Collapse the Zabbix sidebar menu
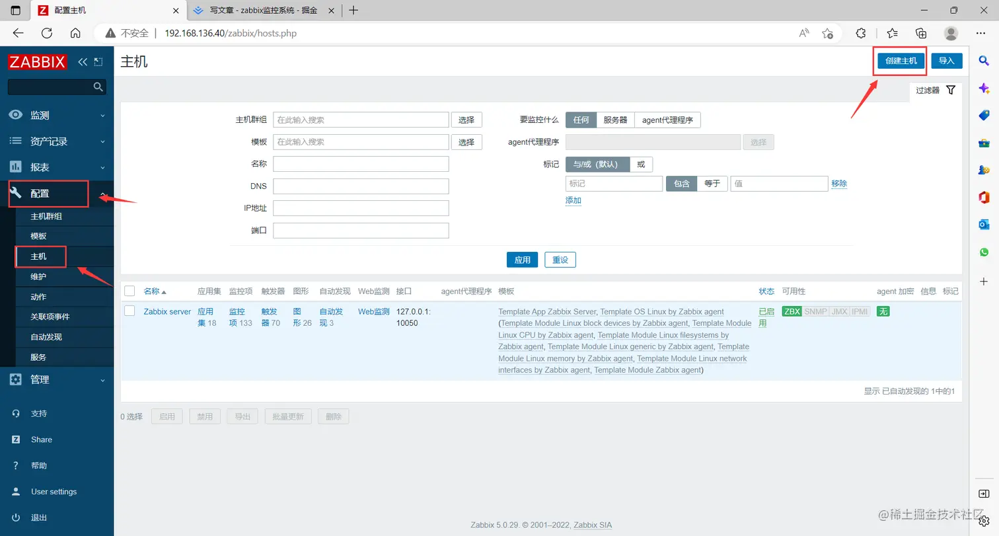Screen dimensions: 999x536 (83, 62)
